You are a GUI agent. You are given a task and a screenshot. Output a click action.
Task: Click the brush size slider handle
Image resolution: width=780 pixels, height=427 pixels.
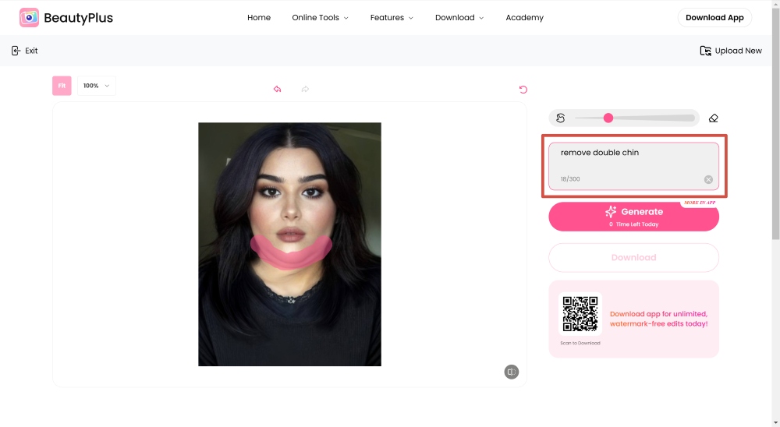point(608,118)
